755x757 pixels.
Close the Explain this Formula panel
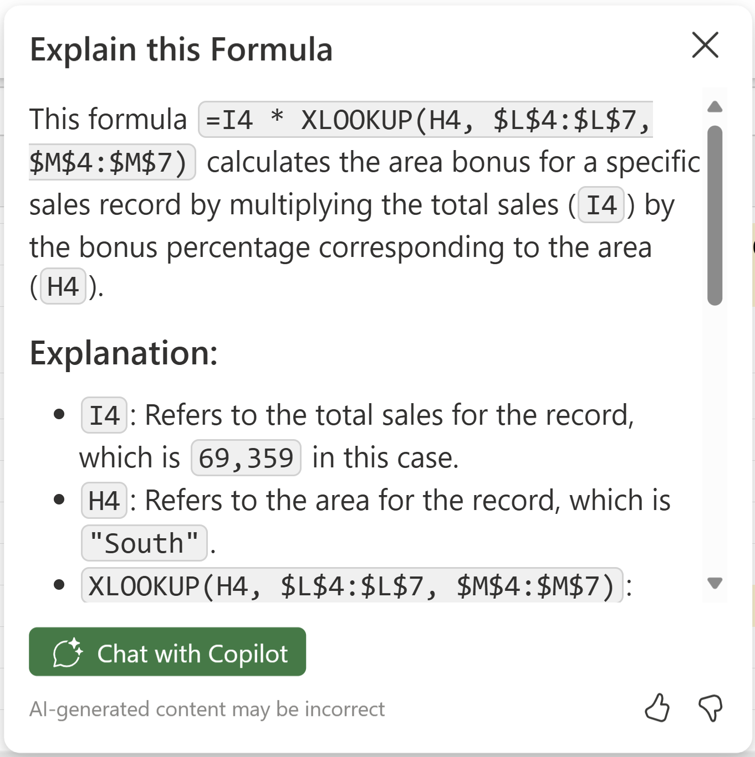point(705,45)
